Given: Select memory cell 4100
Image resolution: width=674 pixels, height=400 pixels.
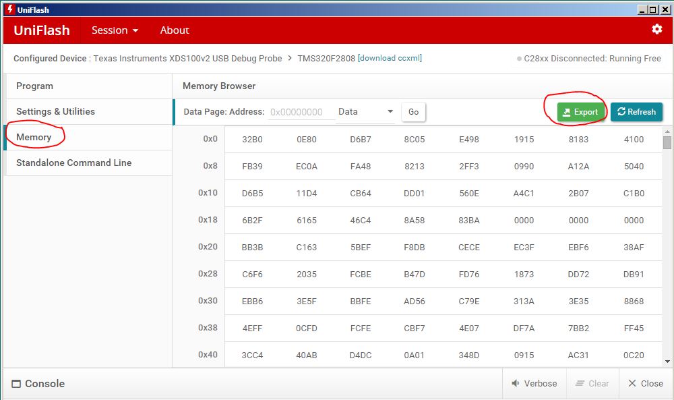Looking at the screenshot, I should coord(634,140).
